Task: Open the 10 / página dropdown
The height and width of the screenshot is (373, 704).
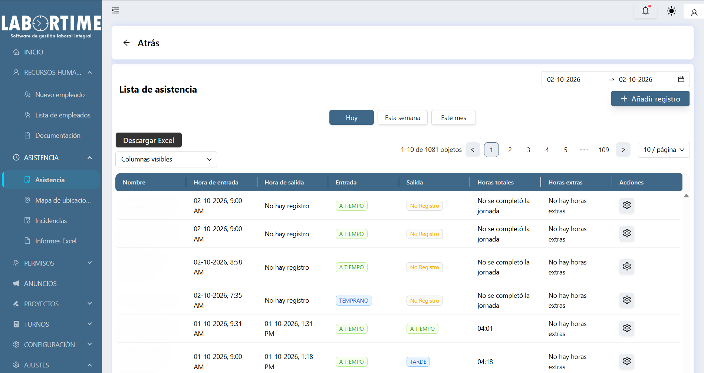Action: click(x=664, y=150)
